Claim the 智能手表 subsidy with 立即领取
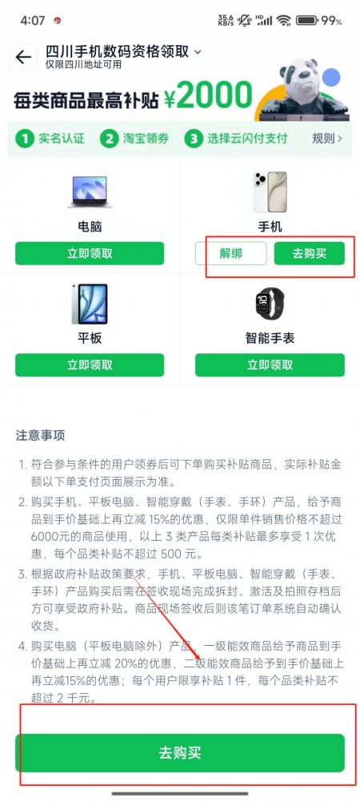360x802 pixels. click(270, 365)
